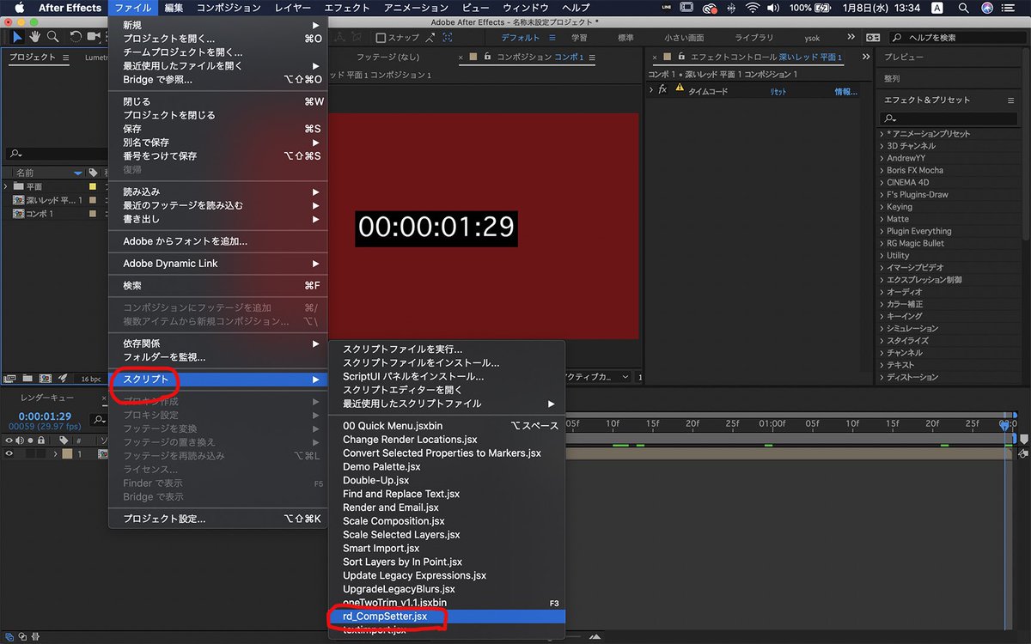Image resolution: width=1031 pixels, height=644 pixels.
Task: Open the workspace reset icon beside help search
Action: tap(873, 38)
